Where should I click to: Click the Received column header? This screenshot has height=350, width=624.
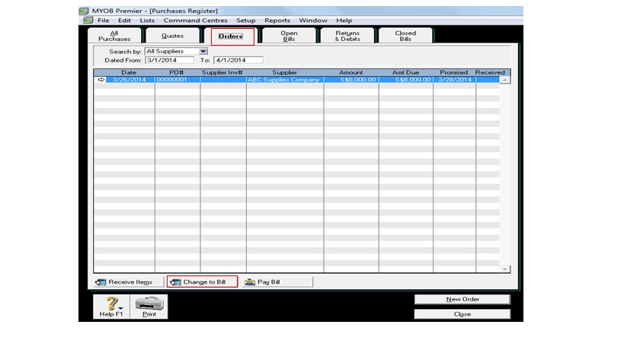pos(490,72)
